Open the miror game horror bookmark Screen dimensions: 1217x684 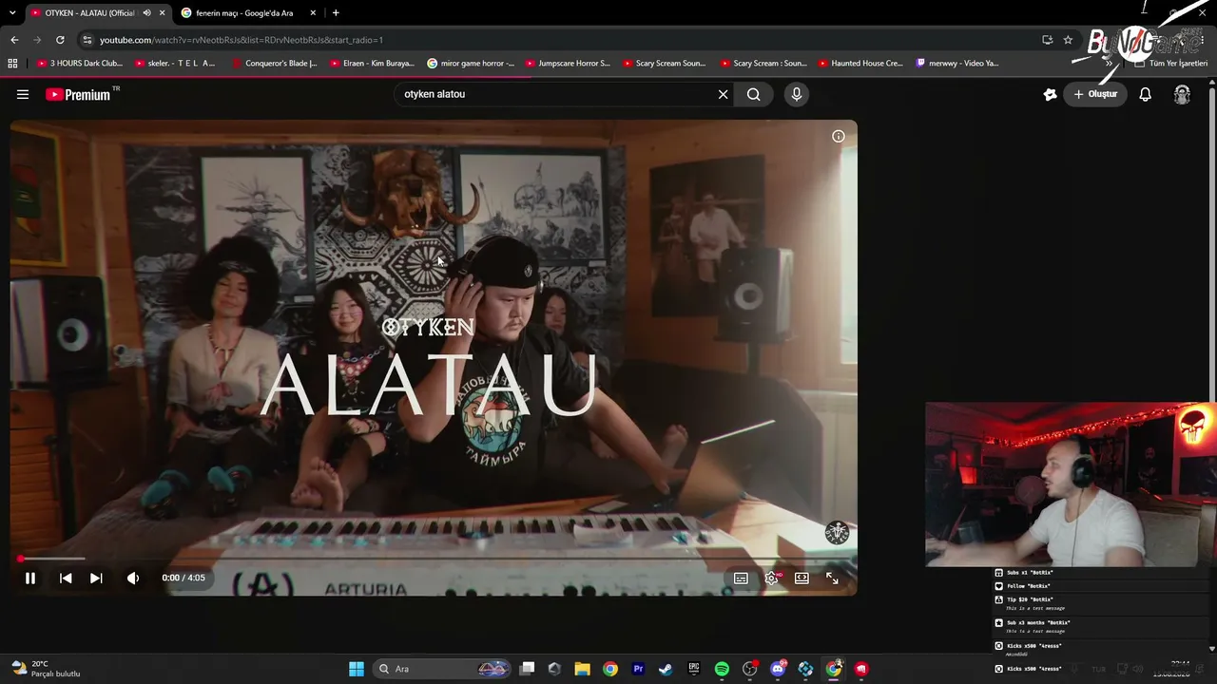click(471, 64)
